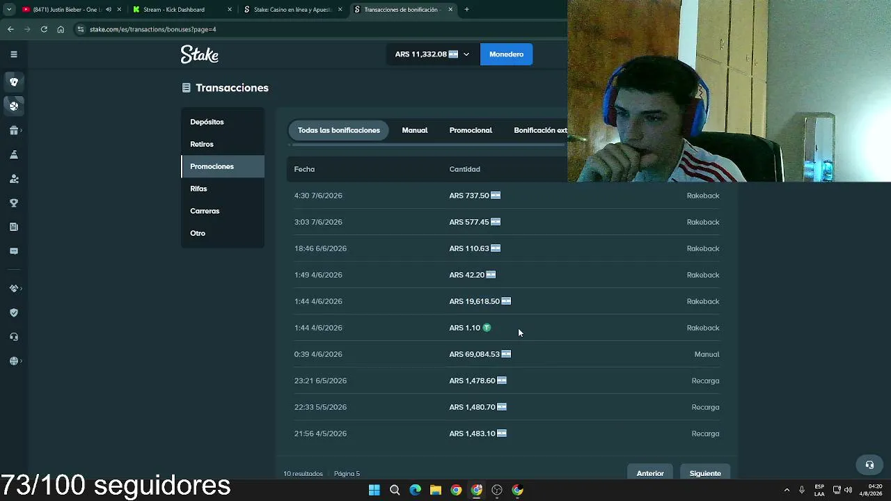The image size is (891, 501).
Task: Open OBS Studio from the taskbar
Action: coord(497,490)
